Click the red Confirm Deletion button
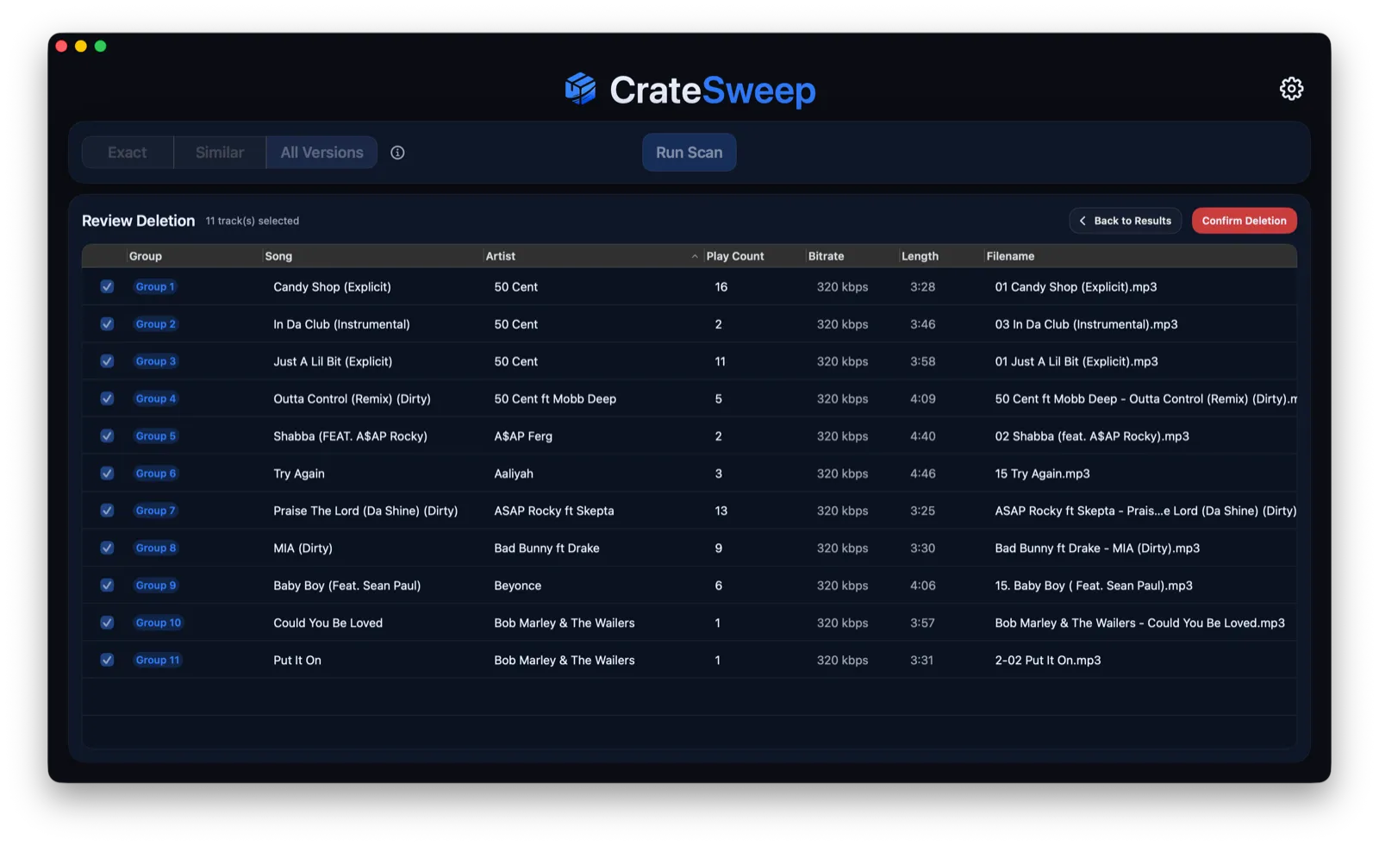This screenshot has height=846, width=1379. coord(1244,221)
